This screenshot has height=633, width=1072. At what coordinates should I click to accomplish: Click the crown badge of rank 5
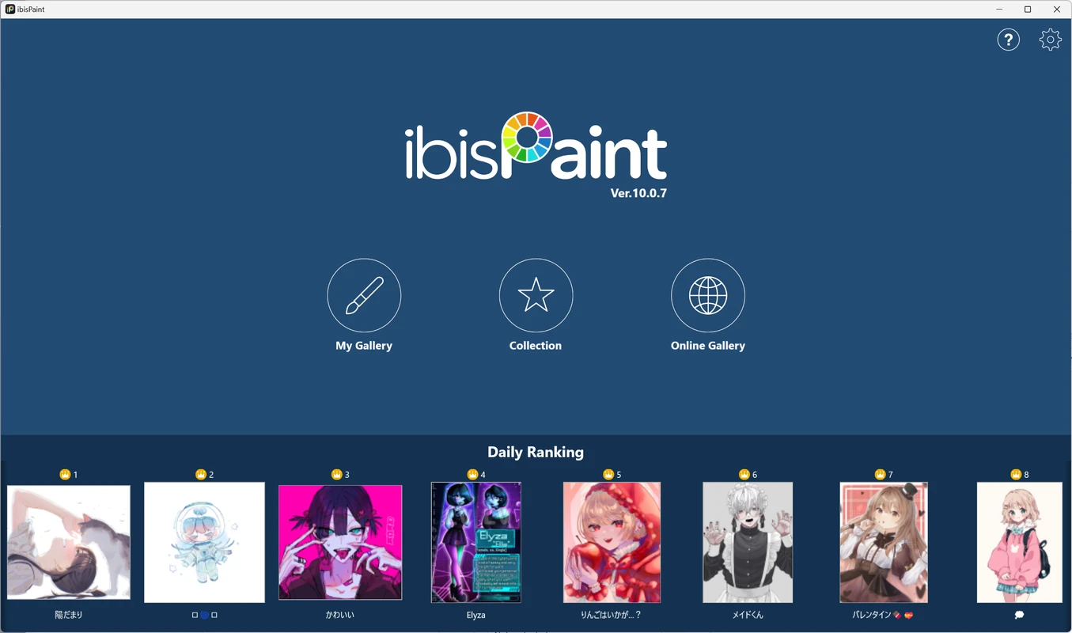(x=608, y=474)
